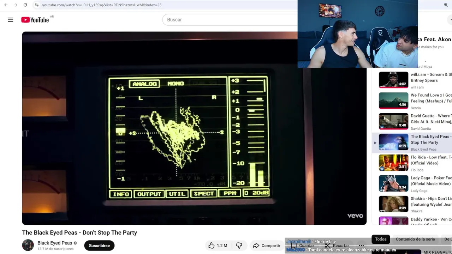
Task: Click the browser forward arrow
Action: pos(15,5)
